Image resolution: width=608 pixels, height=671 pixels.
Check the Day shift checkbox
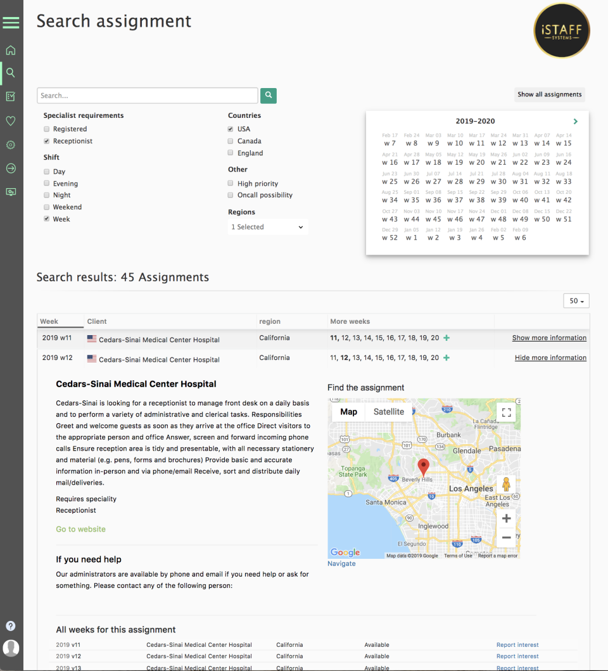[47, 172]
